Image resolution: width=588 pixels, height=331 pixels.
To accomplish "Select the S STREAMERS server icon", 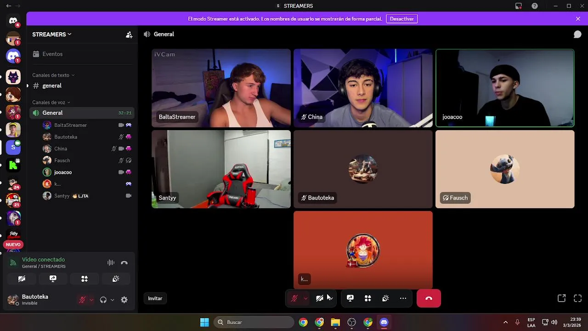I will 13,147.
